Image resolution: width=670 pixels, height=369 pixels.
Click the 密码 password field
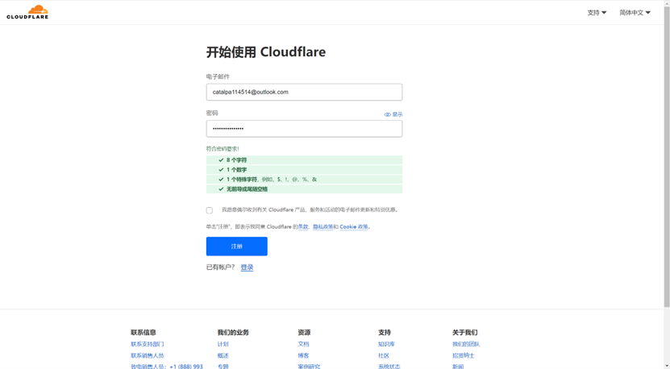(x=304, y=129)
